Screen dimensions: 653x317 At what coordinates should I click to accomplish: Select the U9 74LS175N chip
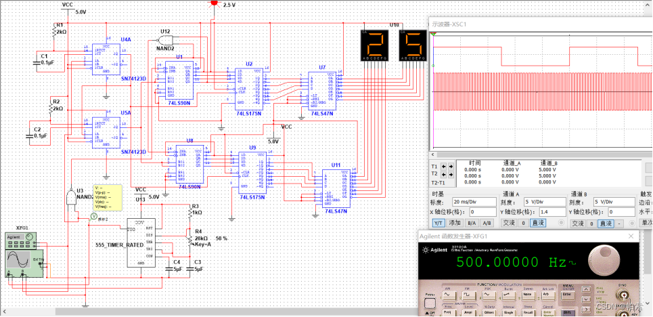(x=252, y=173)
